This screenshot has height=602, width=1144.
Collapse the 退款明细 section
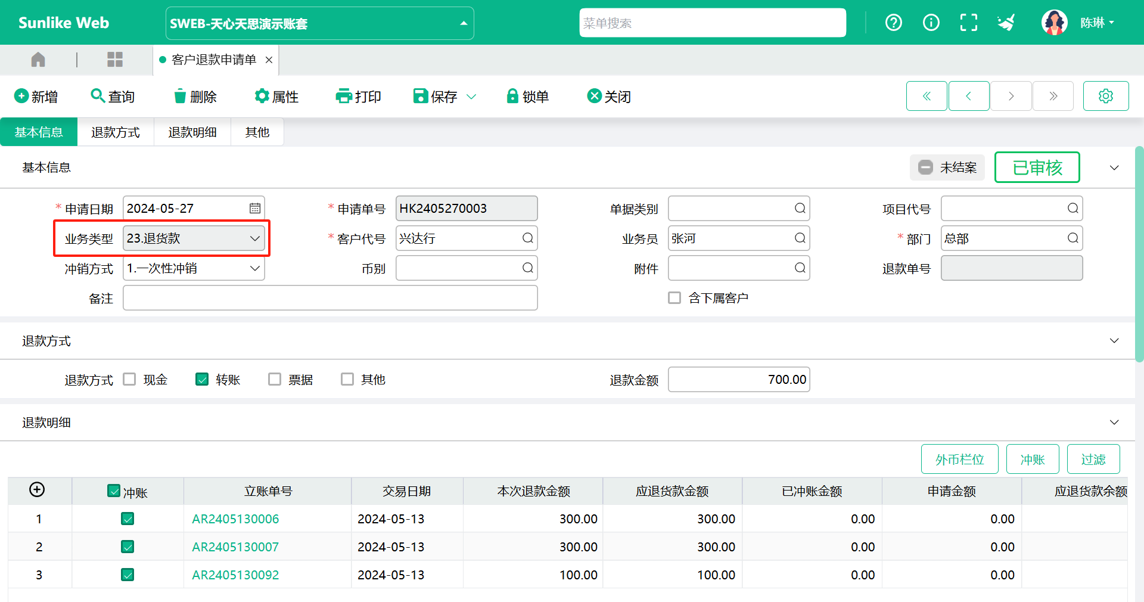point(1114,422)
